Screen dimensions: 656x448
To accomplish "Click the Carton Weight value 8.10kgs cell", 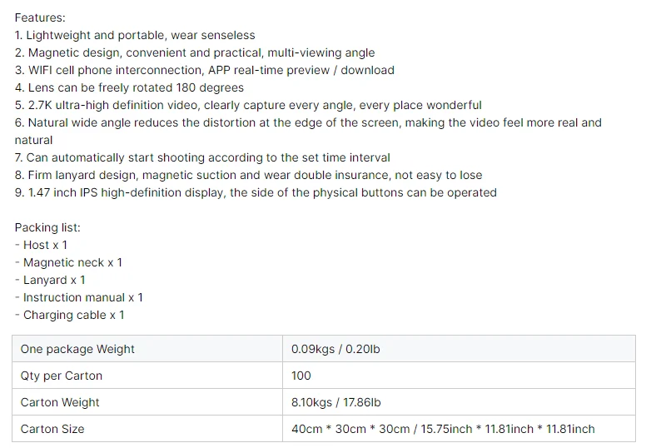I will pyautogui.click(x=335, y=402).
